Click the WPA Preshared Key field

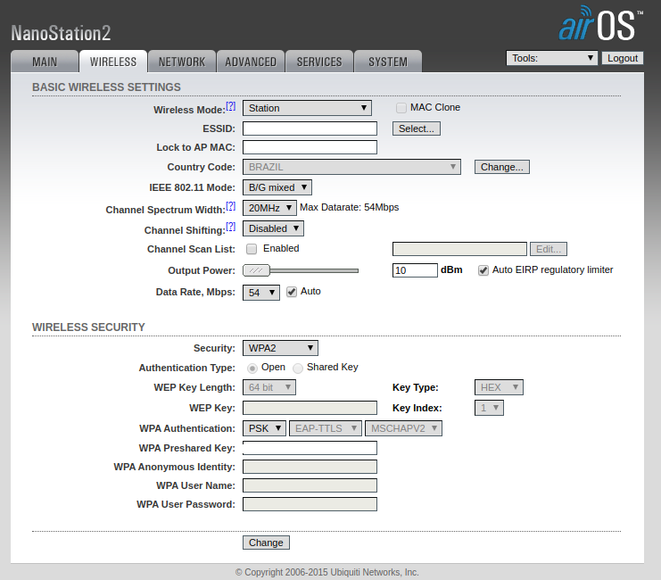pos(310,448)
